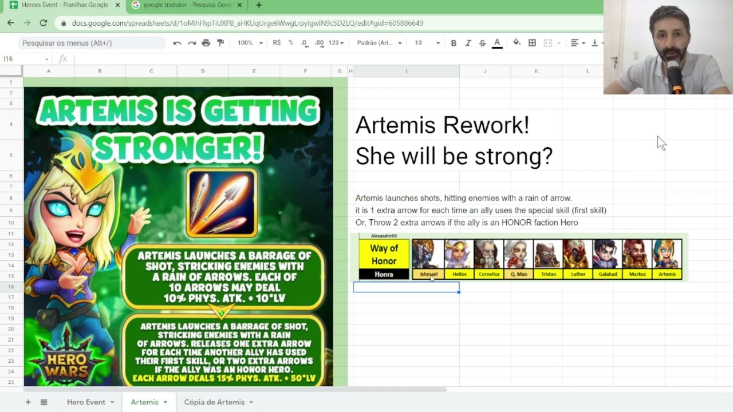Switch to Heroes Event browser tab
This screenshot has width=733, height=412.
point(65,5)
